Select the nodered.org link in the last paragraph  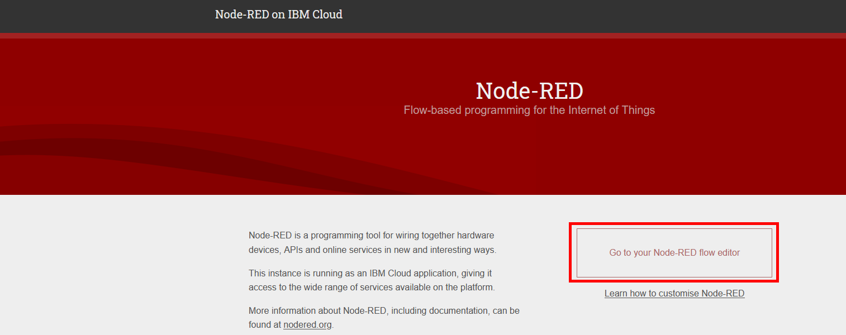tap(307, 325)
